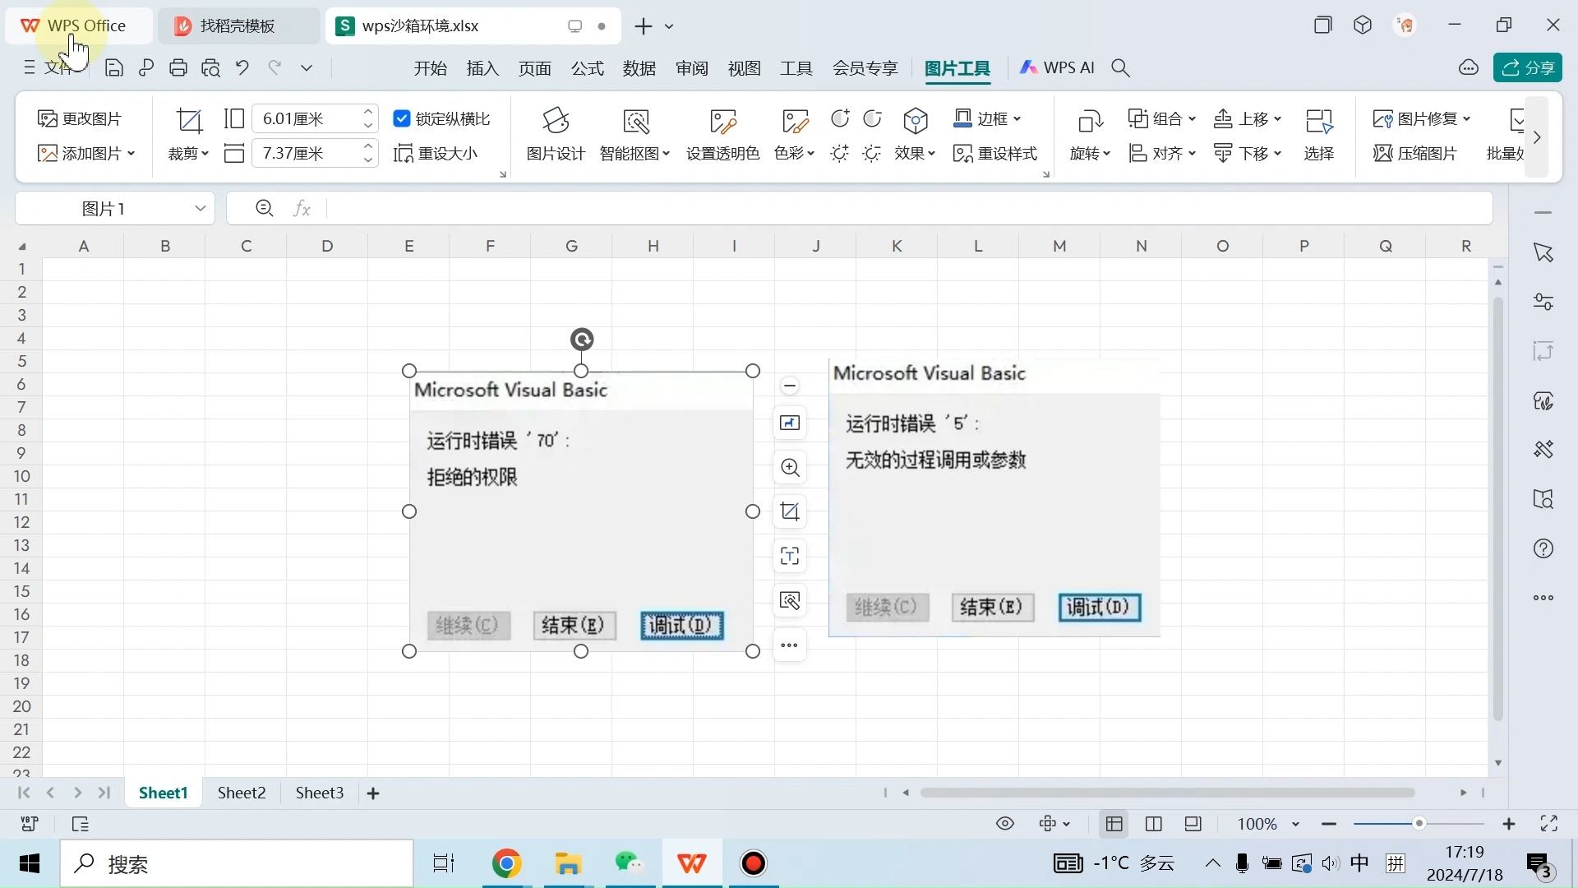This screenshot has height=888, width=1578.
Task: Click the magnifier zoom icon beside the image
Action: click(789, 467)
